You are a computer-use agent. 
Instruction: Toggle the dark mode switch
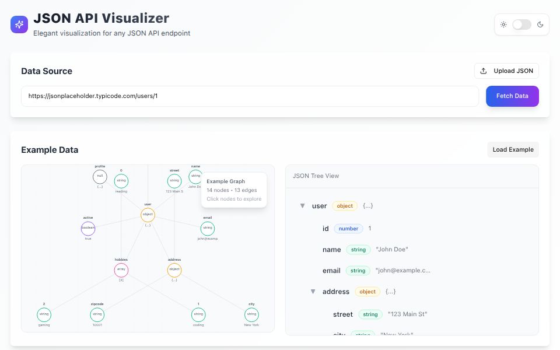tap(521, 24)
